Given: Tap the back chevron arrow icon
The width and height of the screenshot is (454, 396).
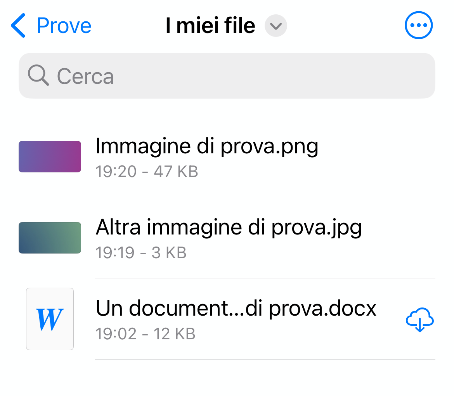Looking at the screenshot, I should point(17,25).
